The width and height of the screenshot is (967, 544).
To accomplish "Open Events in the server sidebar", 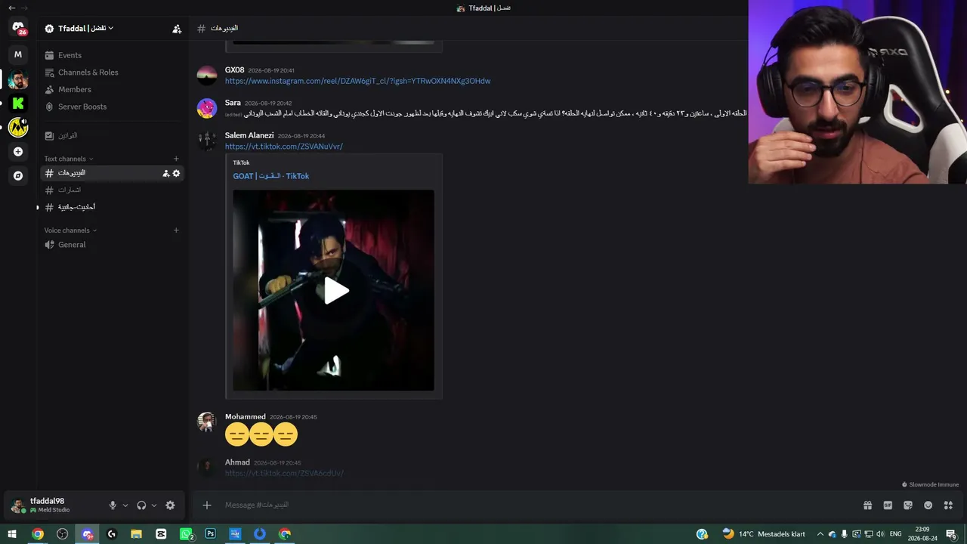I will 111,55.
